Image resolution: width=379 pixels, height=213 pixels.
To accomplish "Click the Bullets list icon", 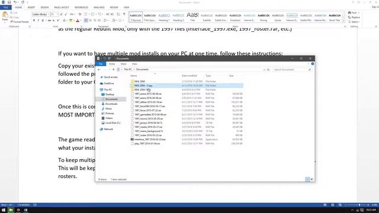I will [86, 14].
